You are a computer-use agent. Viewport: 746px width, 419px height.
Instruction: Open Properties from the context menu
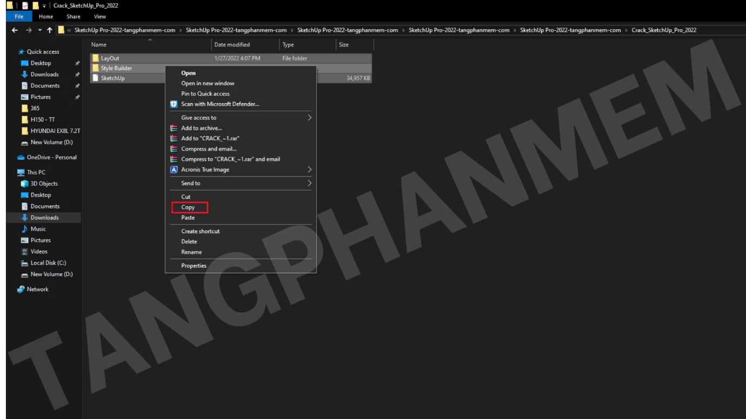point(194,266)
